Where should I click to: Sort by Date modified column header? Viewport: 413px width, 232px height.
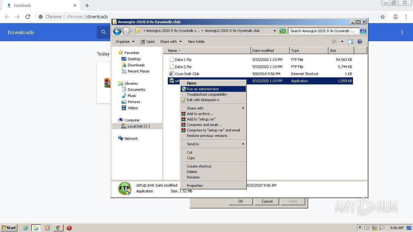(x=270, y=51)
